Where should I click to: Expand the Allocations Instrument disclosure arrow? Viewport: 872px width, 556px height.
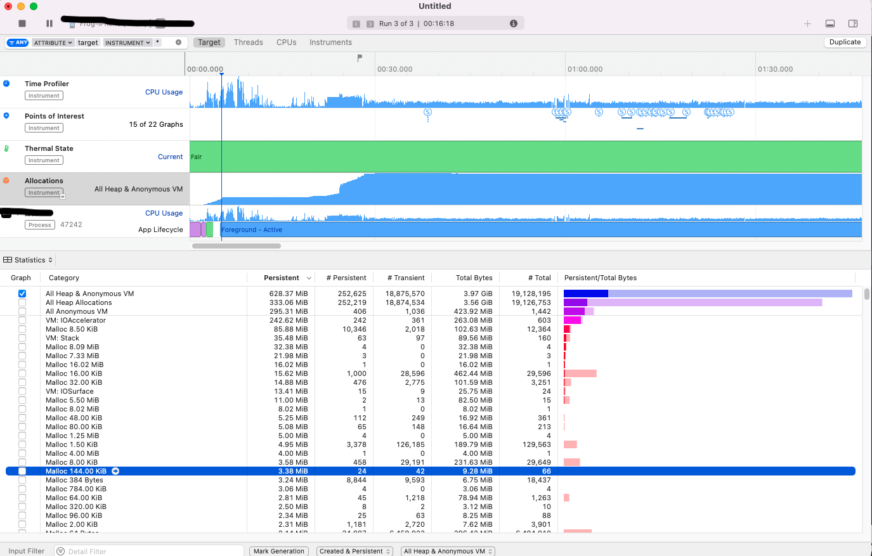coord(63,197)
